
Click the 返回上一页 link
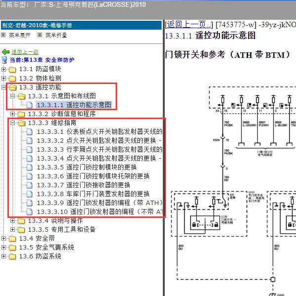click(188, 25)
